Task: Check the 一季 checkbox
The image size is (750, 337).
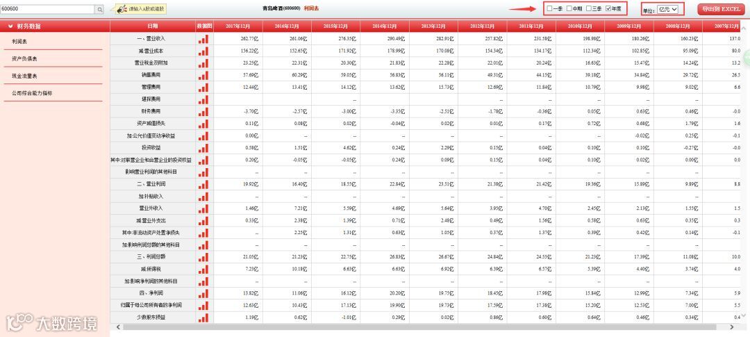Action: pyautogui.click(x=549, y=9)
